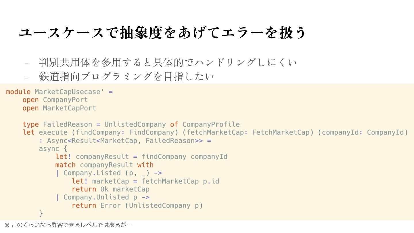Click the 'open CompanyPort' code line
The width and height of the screenshot is (414, 233).
(x=55, y=100)
